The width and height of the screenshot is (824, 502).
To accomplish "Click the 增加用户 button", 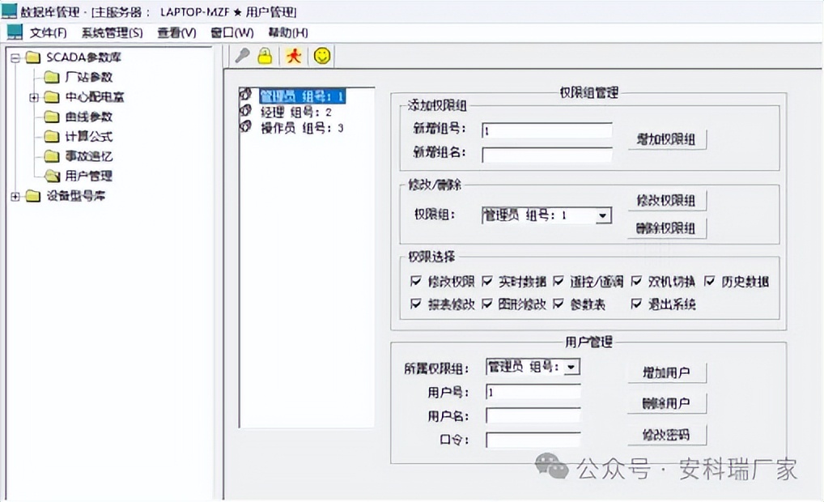I will (666, 372).
